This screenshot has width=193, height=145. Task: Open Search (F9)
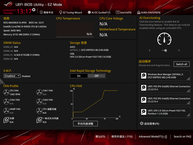point(123,12)
